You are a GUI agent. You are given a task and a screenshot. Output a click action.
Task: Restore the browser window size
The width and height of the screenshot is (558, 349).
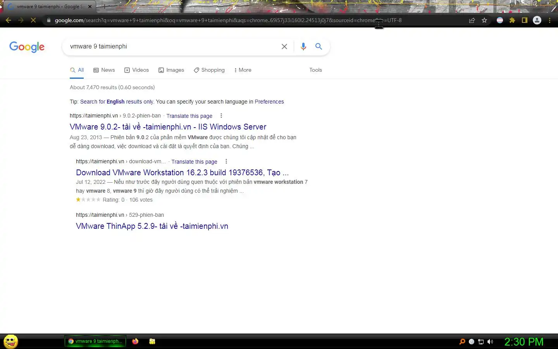535,3
